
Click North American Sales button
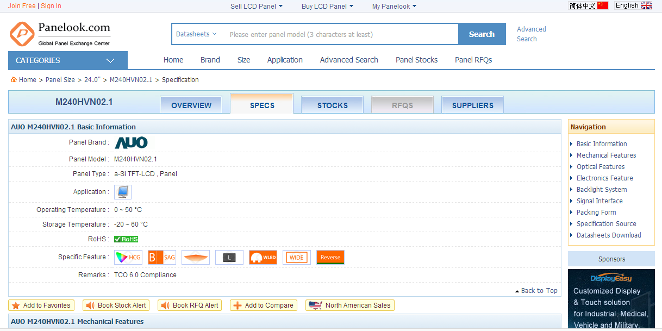pos(350,305)
